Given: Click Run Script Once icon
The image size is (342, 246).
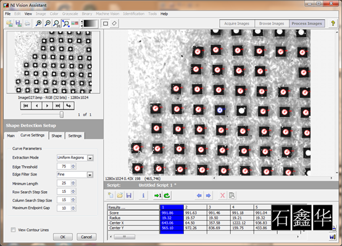Looking at the screenshot, I should click(x=157, y=195).
